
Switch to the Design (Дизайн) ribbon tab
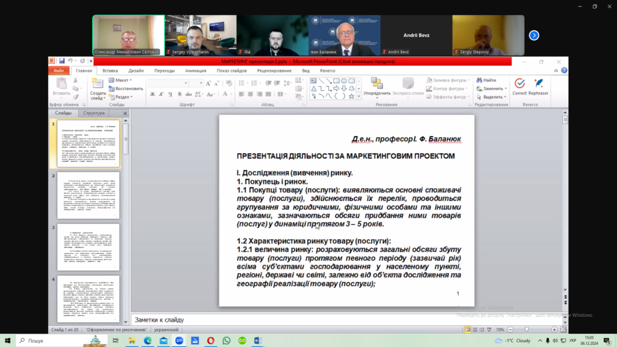[136, 70]
